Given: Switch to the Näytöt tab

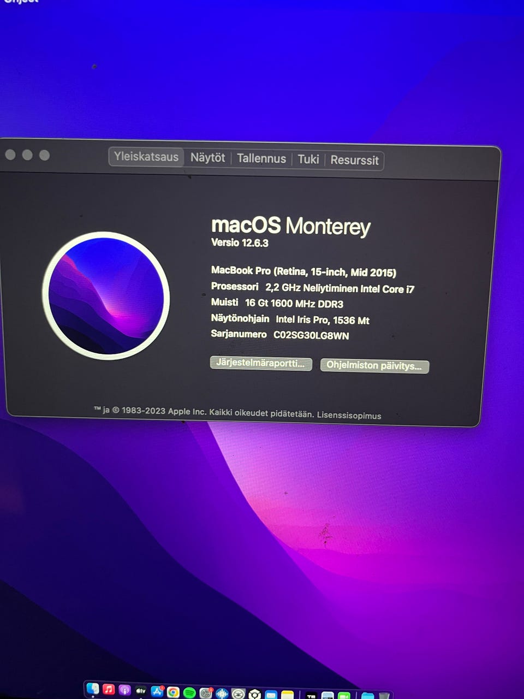Looking at the screenshot, I should [207, 158].
